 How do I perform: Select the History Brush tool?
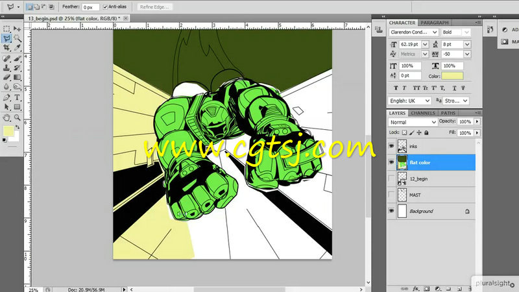[x=18, y=68]
